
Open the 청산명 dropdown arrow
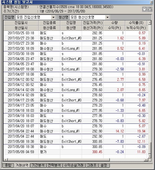point(107,17)
